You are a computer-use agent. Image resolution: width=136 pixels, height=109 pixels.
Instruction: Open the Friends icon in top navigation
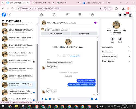coord(67,14)
